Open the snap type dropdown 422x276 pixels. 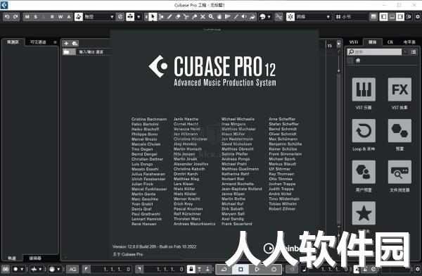[313, 17]
